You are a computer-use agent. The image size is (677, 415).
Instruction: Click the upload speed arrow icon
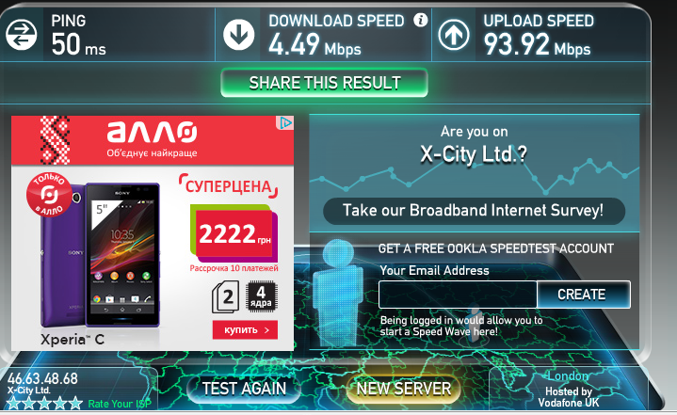pyautogui.click(x=454, y=35)
